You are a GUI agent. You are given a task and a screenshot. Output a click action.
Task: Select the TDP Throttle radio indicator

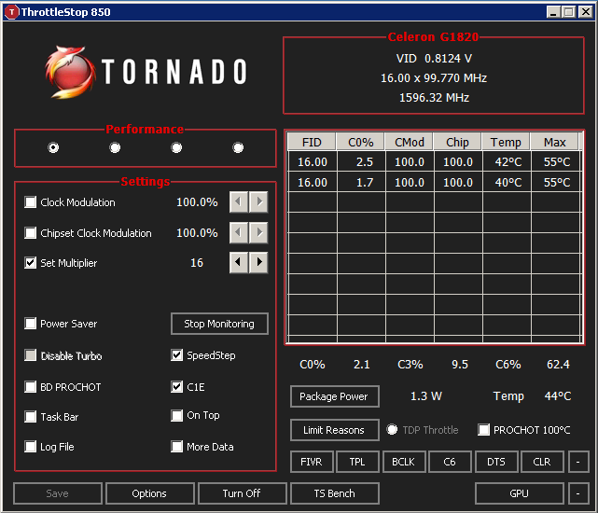click(x=392, y=429)
